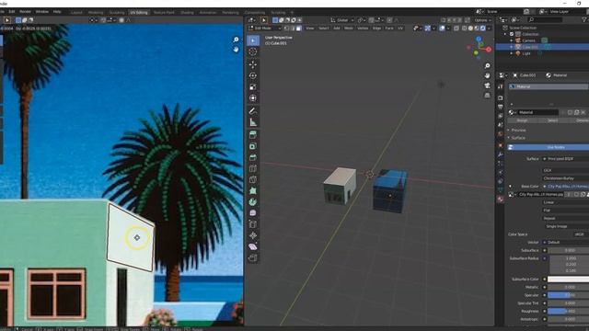Screen dimensions: 589x331
Task: Select the Spin tool
Action: coord(253,202)
